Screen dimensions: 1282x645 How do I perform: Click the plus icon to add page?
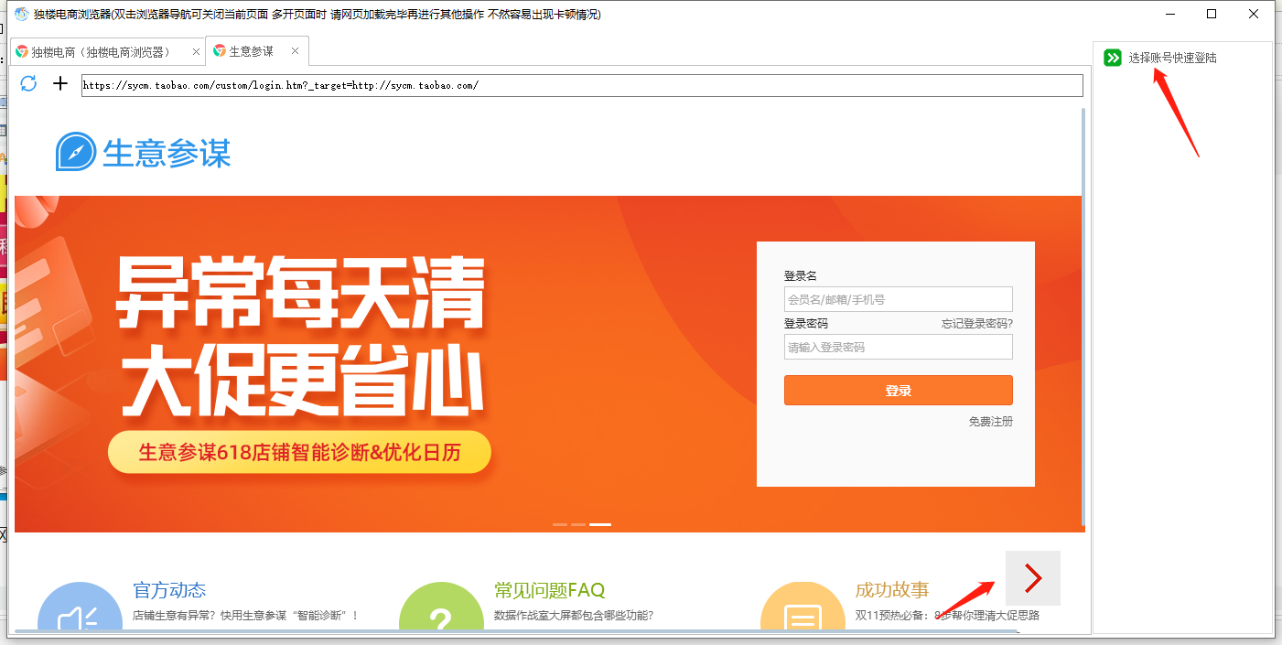coord(60,84)
